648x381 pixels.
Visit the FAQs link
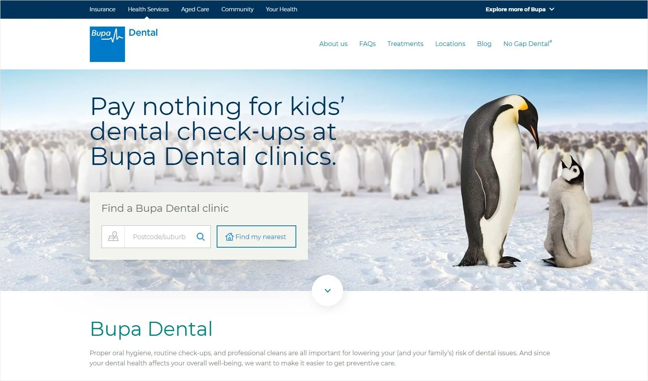click(367, 44)
